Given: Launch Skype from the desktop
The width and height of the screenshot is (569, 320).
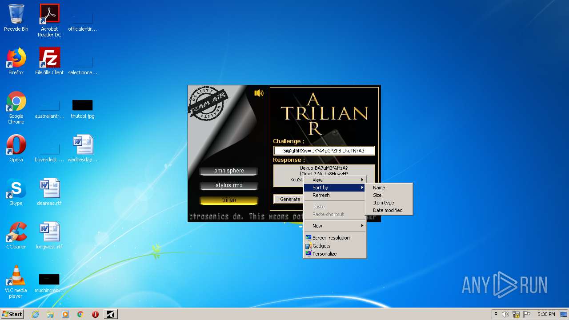Looking at the screenshot, I should (16, 192).
